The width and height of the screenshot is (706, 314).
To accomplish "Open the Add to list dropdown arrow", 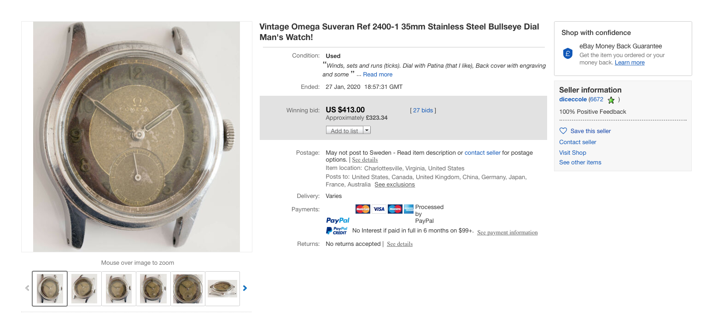I will 367,130.
